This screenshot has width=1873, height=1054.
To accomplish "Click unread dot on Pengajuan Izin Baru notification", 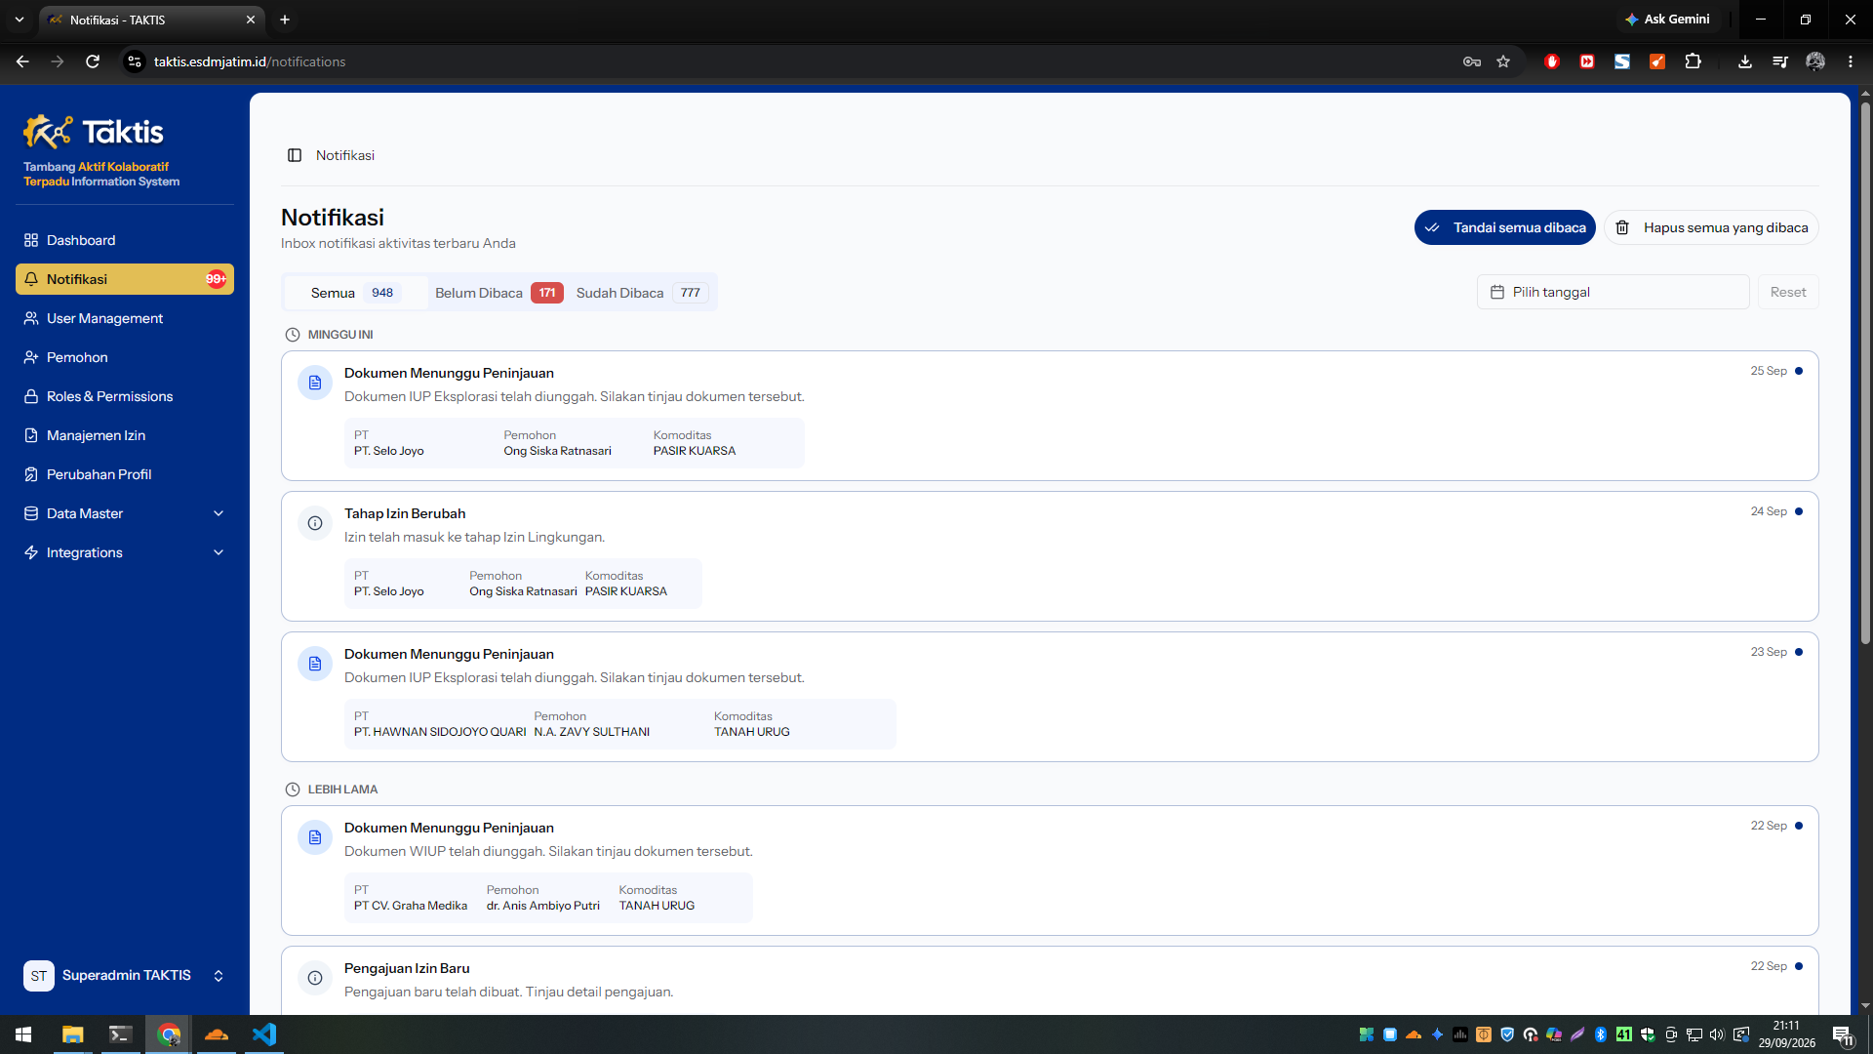I will [1799, 966].
